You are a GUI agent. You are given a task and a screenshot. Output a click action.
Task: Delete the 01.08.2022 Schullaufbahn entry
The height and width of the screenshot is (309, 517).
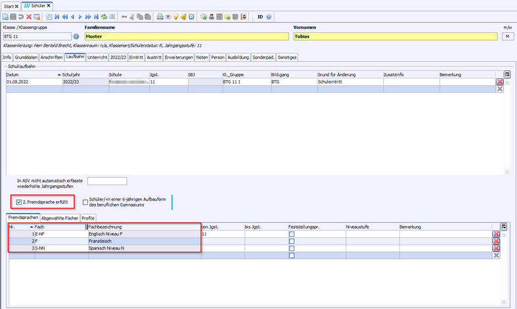tap(499, 82)
